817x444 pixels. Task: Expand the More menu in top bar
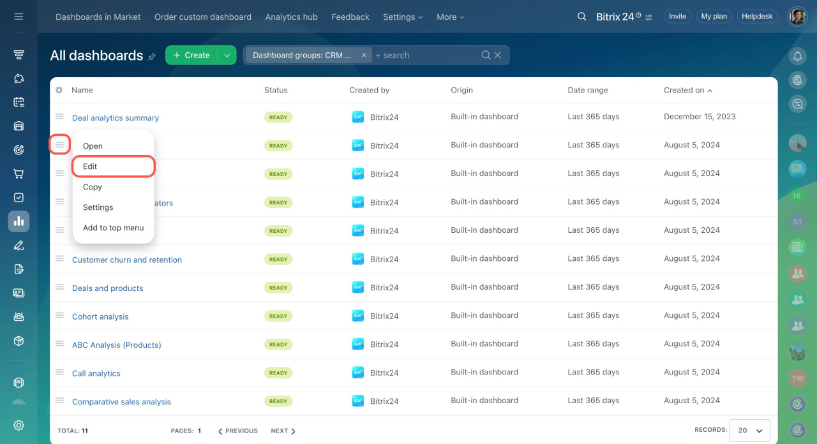tap(450, 17)
